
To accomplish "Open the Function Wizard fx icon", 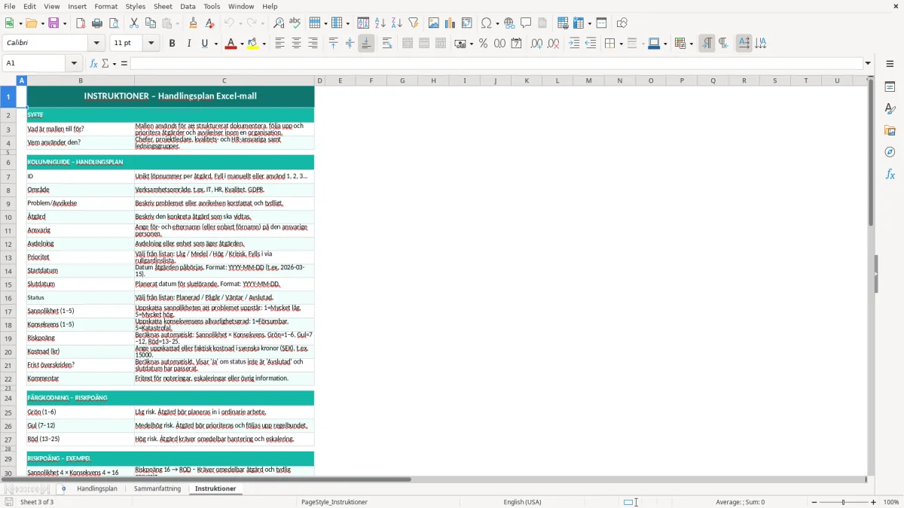I will pyautogui.click(x=94, y=63).
